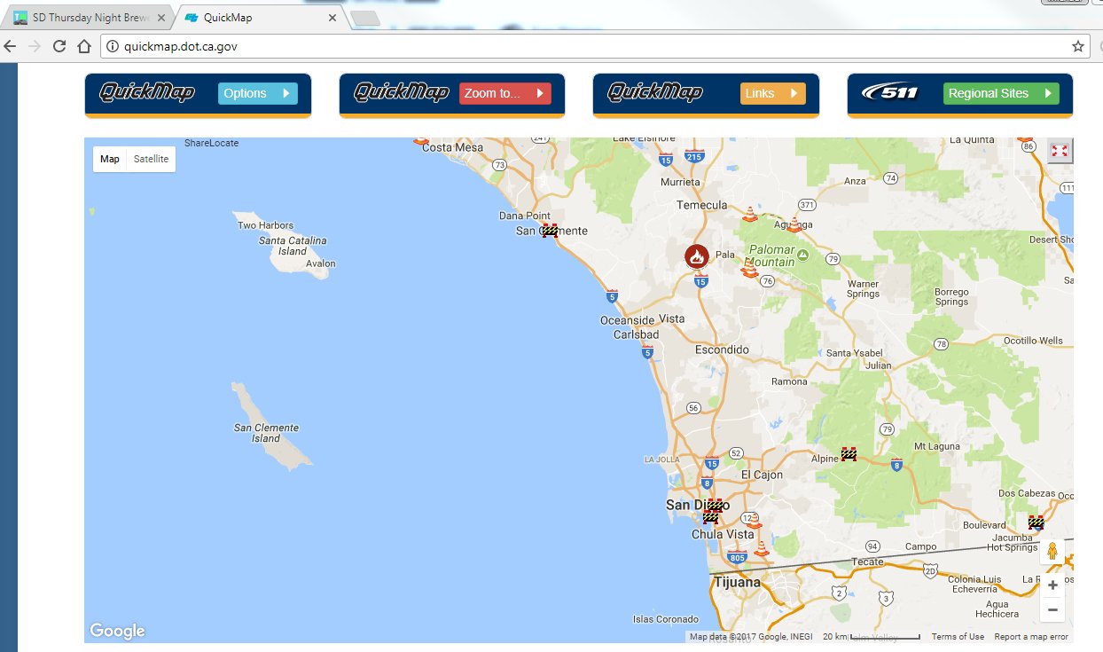1103x652 pixels.
Task: Click the Ramona town label
Action: (789, 381)
